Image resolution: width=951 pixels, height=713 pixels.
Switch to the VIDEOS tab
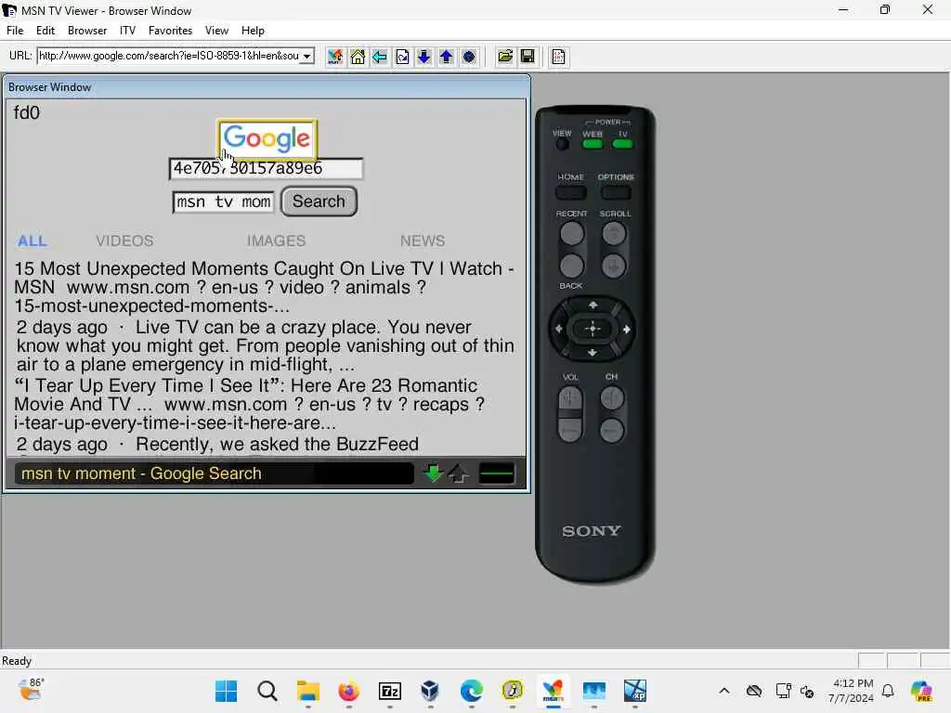coord(124,240)
